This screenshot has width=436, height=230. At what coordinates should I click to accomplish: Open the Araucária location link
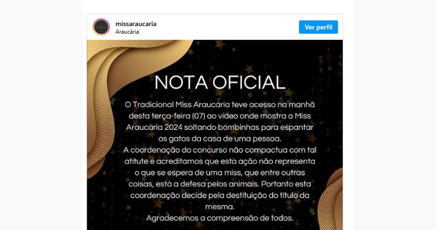tap(127, 32)
